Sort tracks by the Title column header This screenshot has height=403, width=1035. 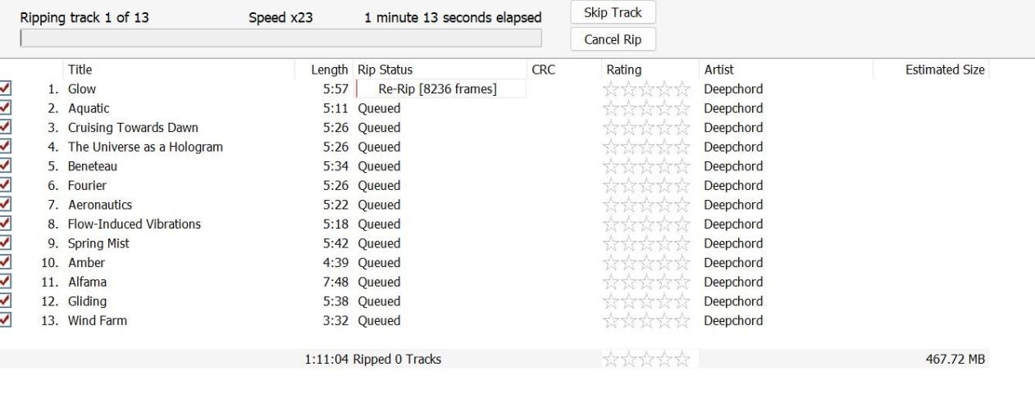(80, 70)
